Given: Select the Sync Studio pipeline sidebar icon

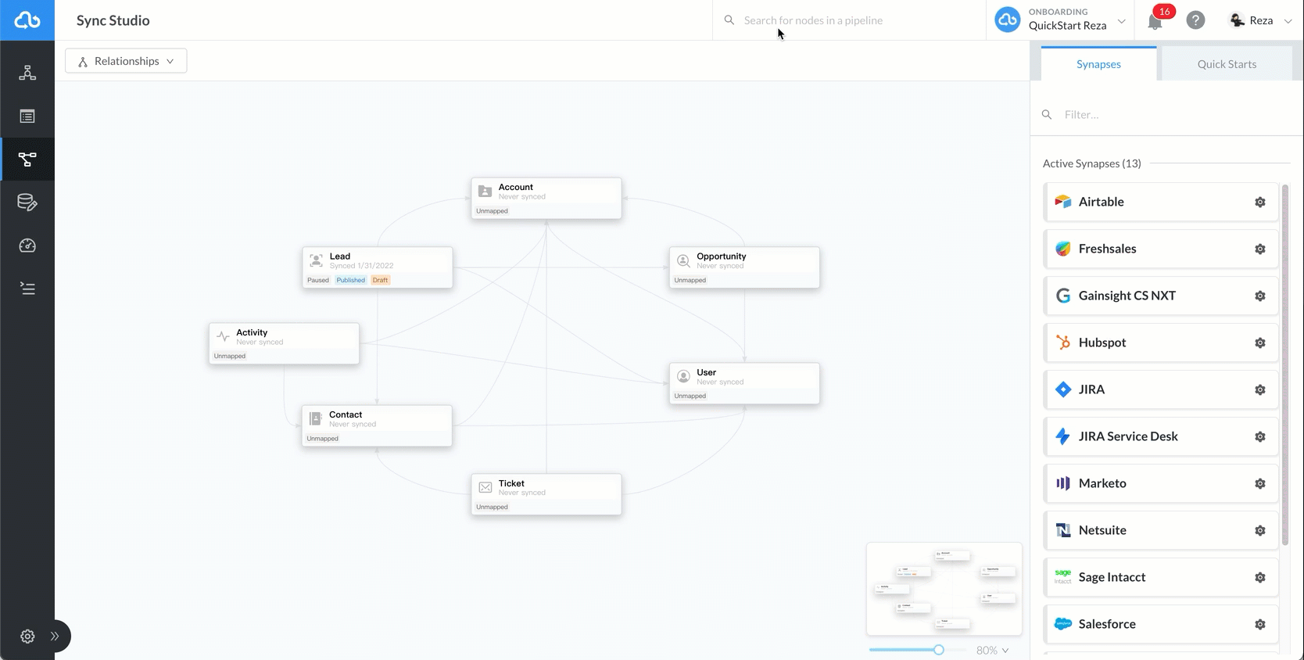Looking at the screenshot, I should (27, 160).
